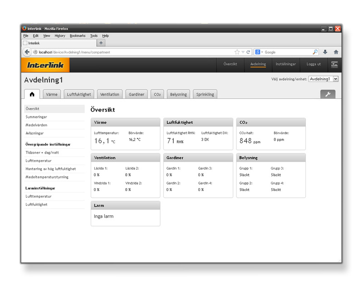Screen dimensions: 363x287
Task: Open the History menu
Action: click(x=60, y=36)
